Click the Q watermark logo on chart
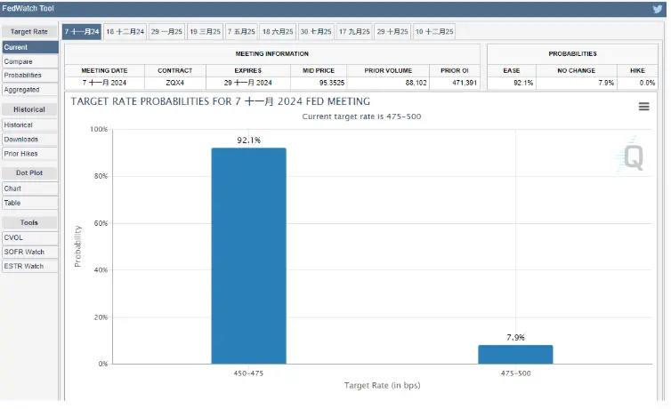671x409 pixels. [633, 157]
